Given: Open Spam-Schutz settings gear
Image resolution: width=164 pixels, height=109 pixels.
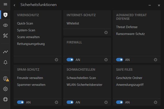Looking at the screenshot, I should (56, 102).
